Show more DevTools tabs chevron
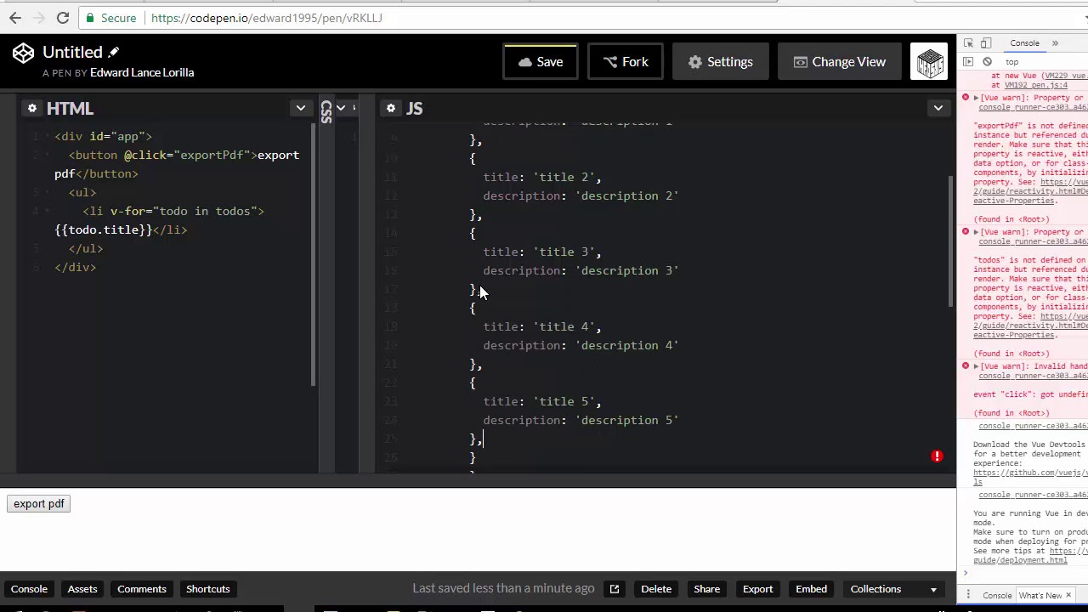 (1055, 43)
